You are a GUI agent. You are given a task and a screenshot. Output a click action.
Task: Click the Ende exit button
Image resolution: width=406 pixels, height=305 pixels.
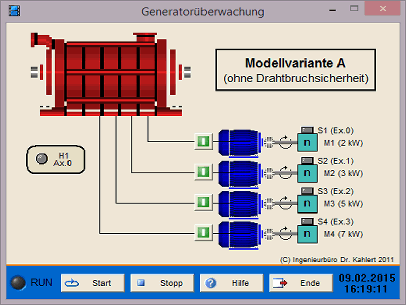[x=301, y=283]
